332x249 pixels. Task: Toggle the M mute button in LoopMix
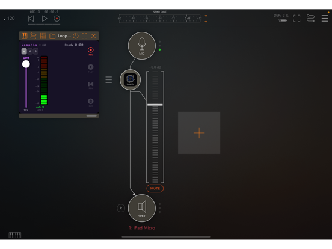click(30, 51)
